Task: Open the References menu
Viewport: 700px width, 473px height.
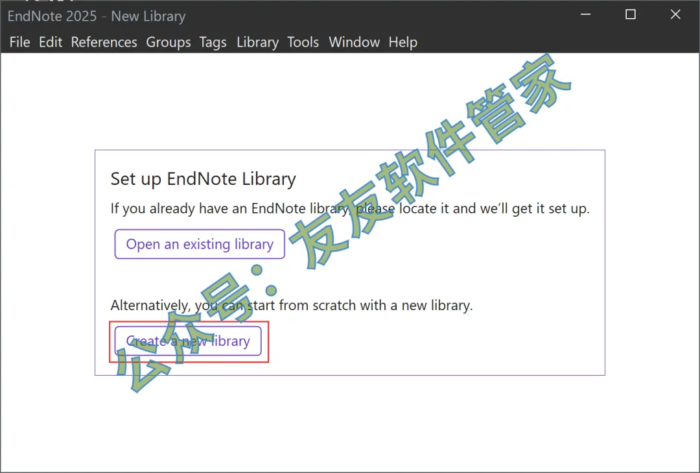Action: pyautogui.click(x=104, y=42)
